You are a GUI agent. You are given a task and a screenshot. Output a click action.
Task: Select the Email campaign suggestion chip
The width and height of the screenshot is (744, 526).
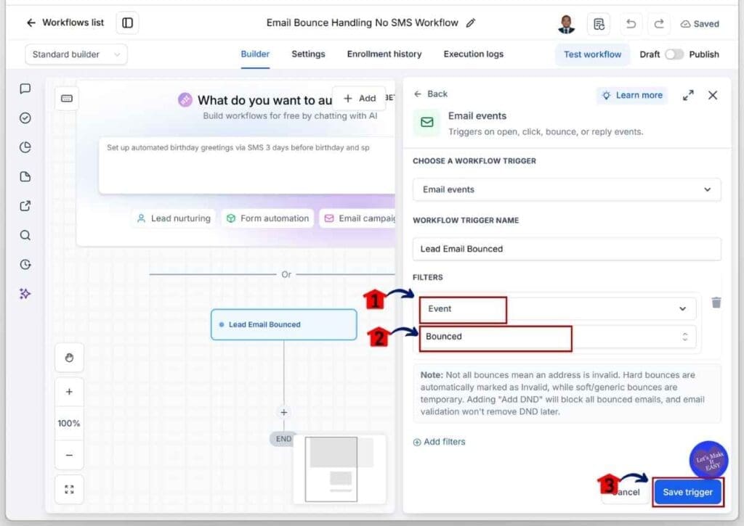click(357, 218)
